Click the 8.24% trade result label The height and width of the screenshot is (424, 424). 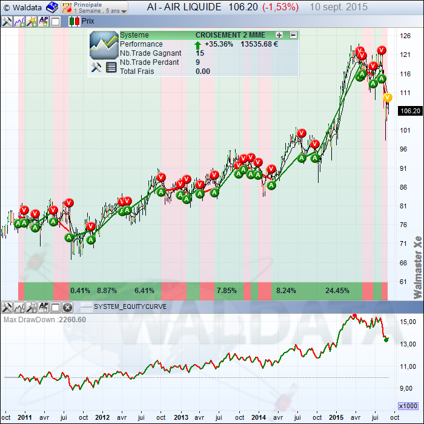point(286,291)
